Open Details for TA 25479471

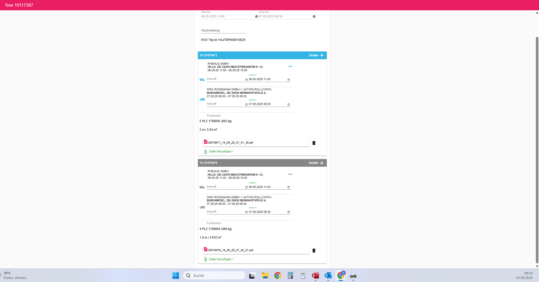point(316,55)
